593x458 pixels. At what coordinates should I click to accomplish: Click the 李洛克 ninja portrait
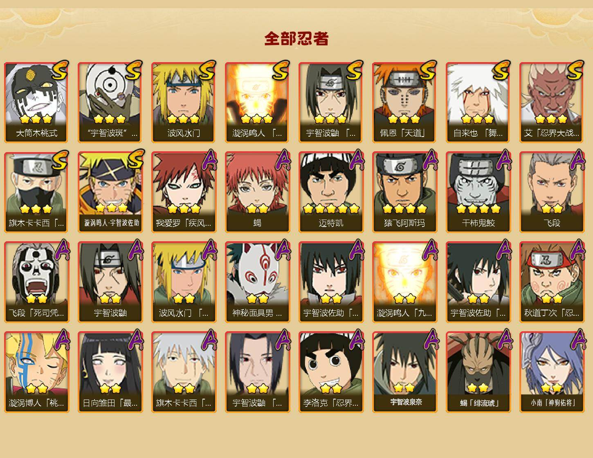click(x=331, y=372)
